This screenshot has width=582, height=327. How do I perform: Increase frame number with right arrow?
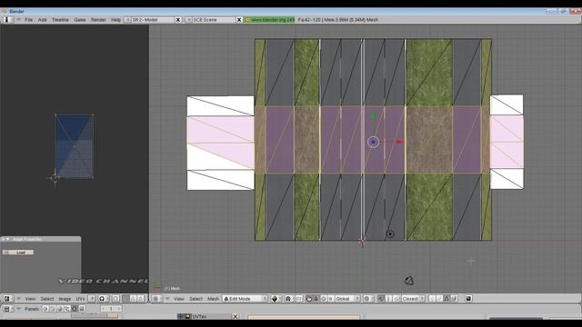[119, 309]
